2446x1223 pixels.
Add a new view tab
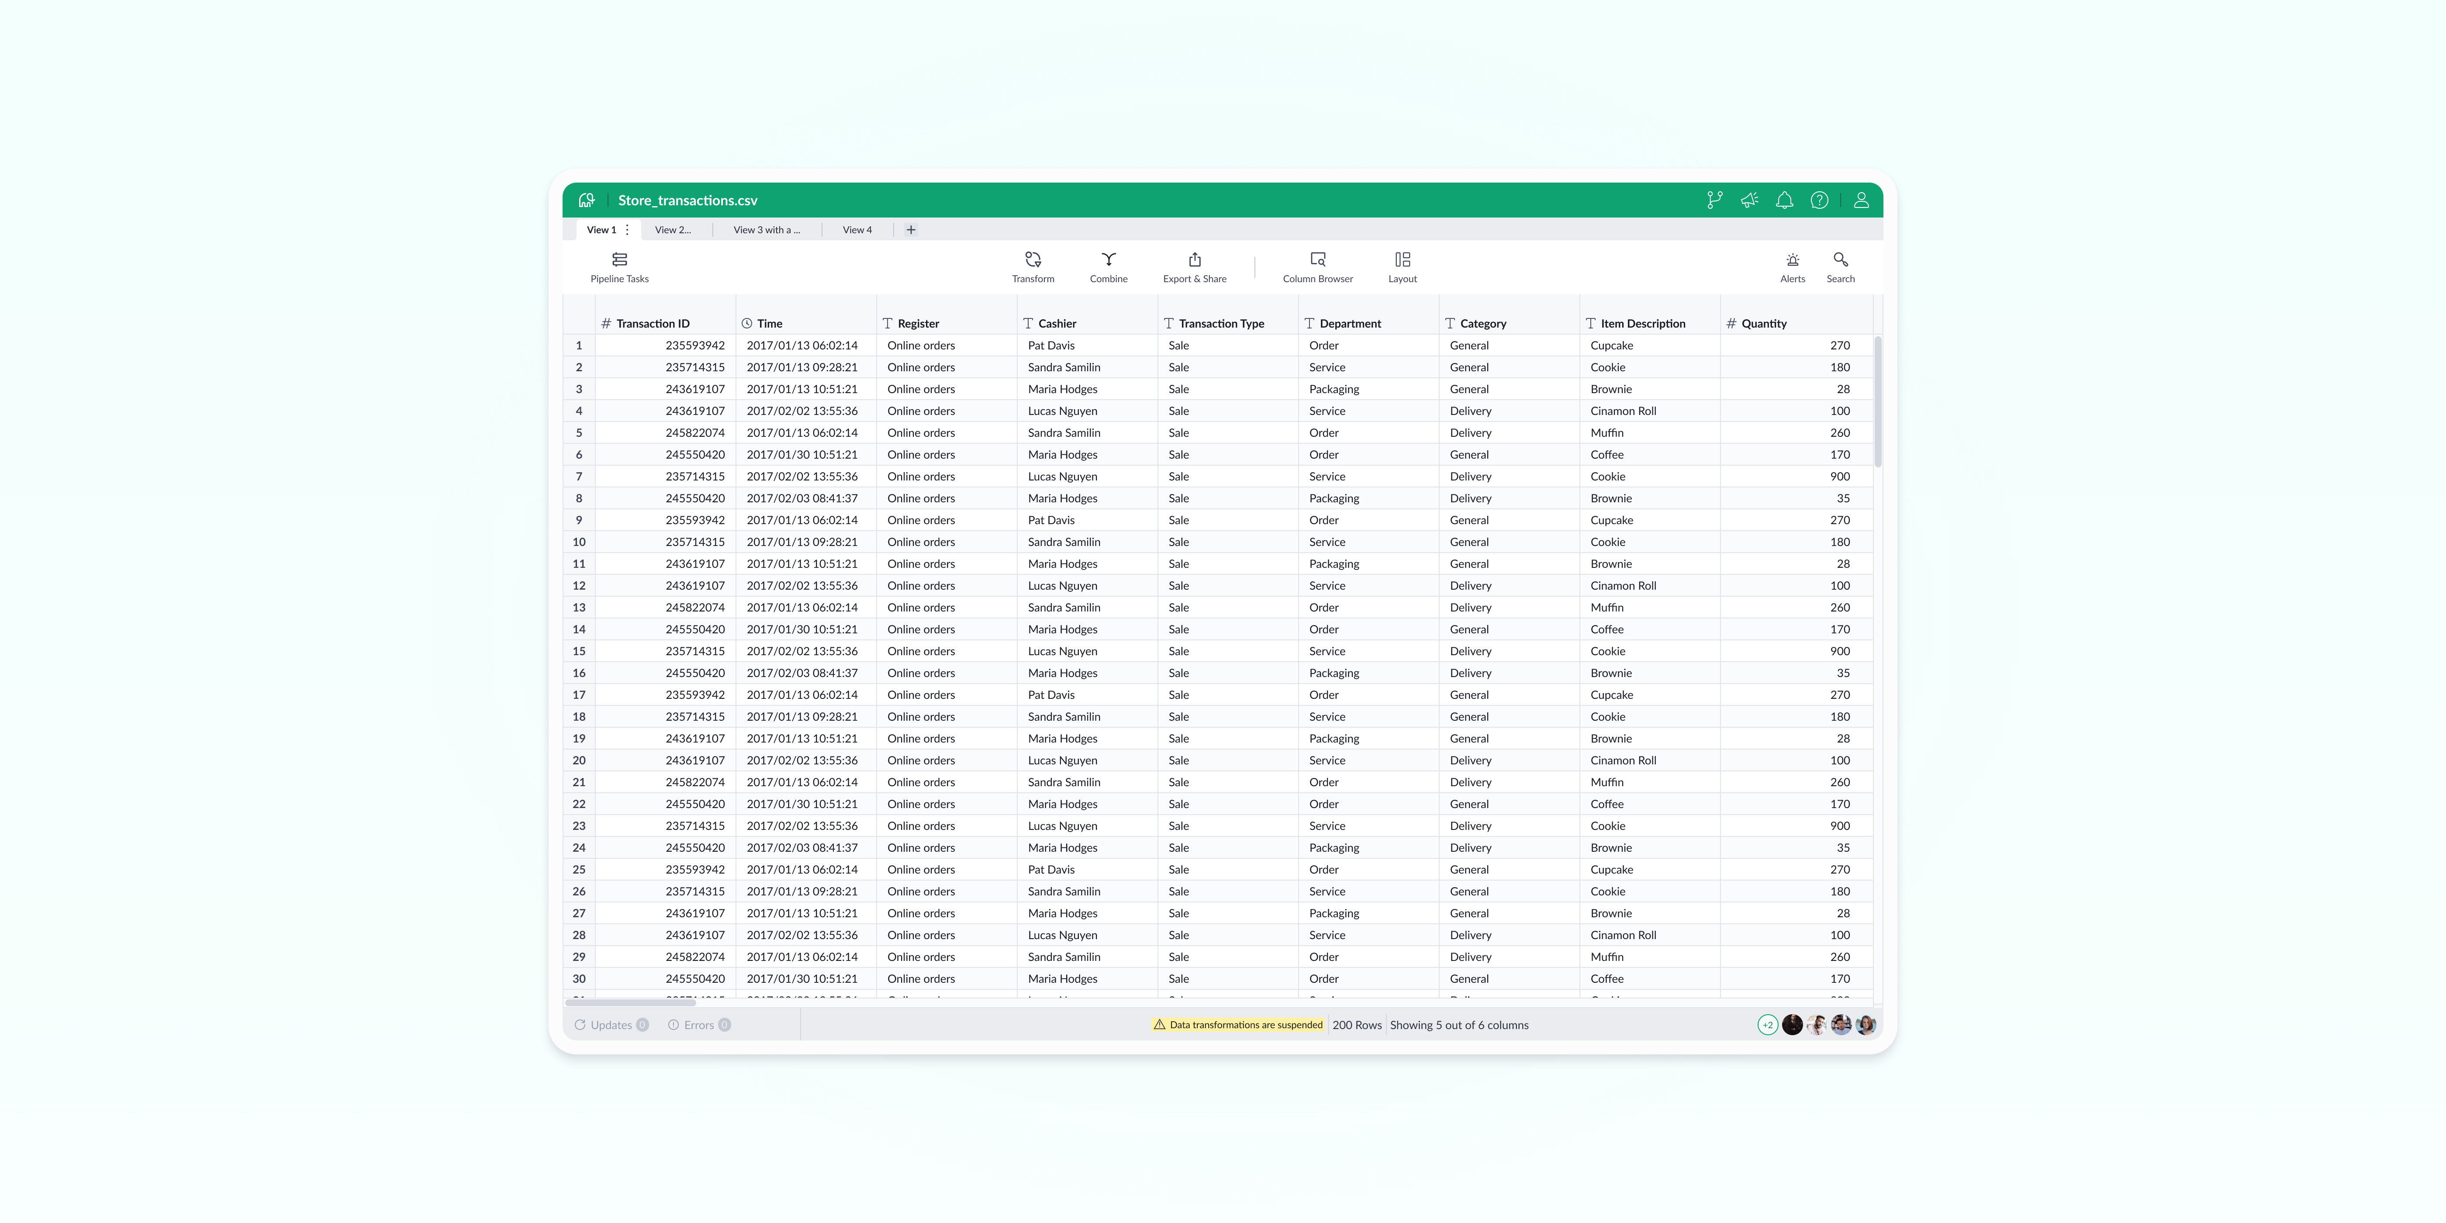(911, 230)
